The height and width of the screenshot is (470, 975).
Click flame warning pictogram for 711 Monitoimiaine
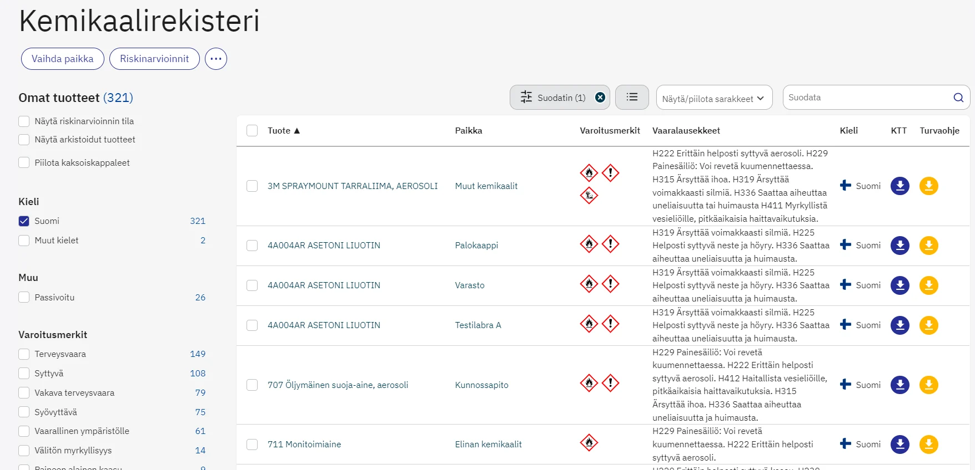click(589, 442)
